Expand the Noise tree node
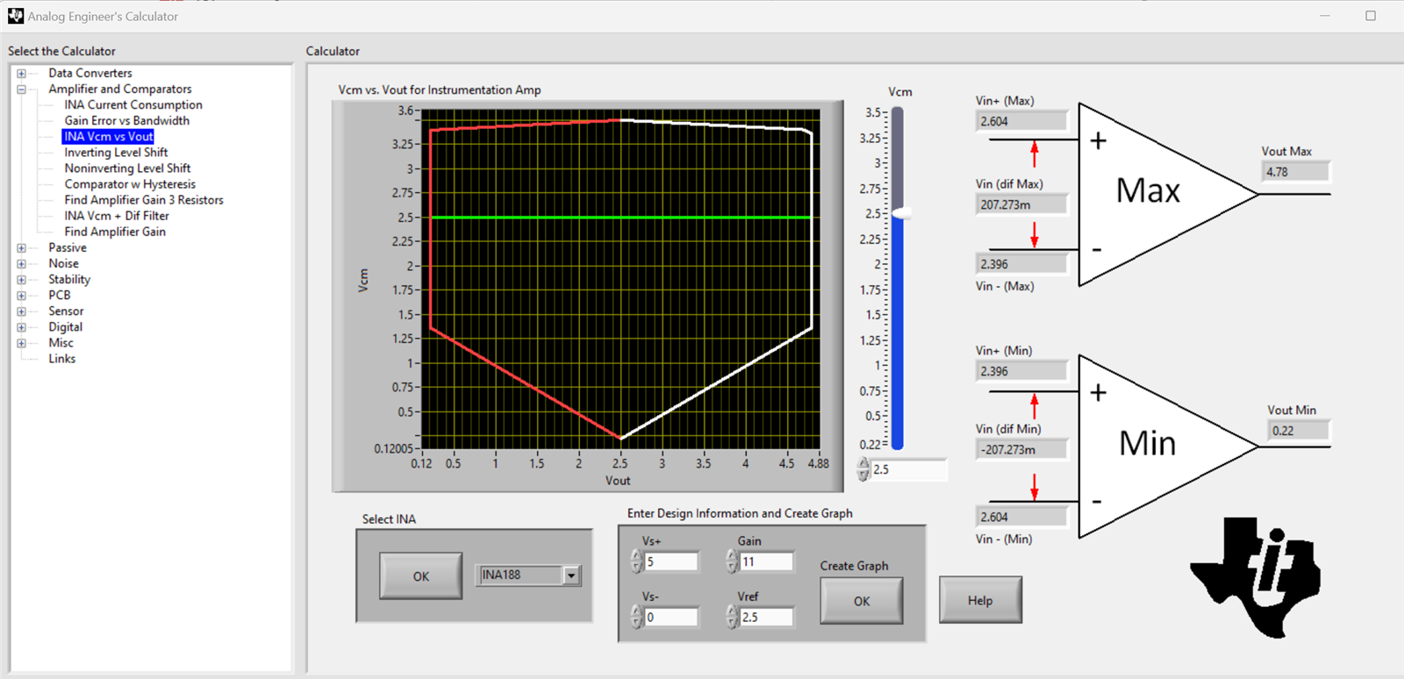 coord(21,264)
